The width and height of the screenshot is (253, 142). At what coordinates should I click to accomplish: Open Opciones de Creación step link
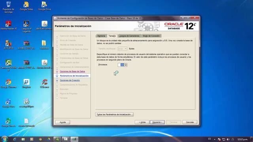point(70,80)
